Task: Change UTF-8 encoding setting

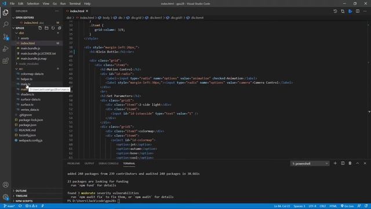Action: [312, 206]
